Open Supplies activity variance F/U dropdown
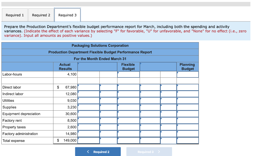The image size is (279, 156). (x=168, y=107)
